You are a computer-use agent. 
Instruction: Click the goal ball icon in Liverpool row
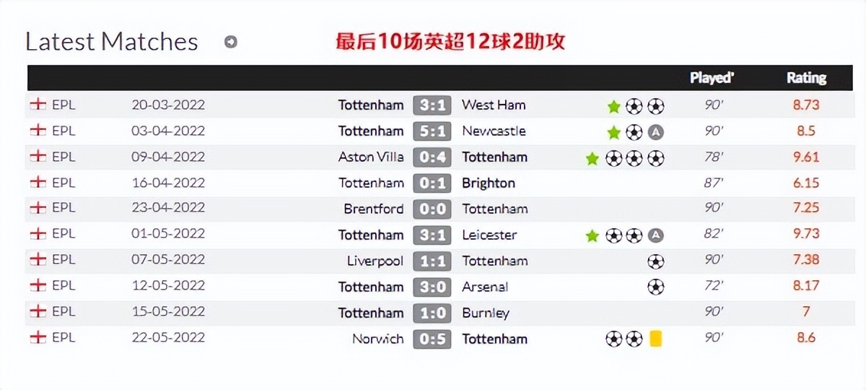tap(655, 261)
